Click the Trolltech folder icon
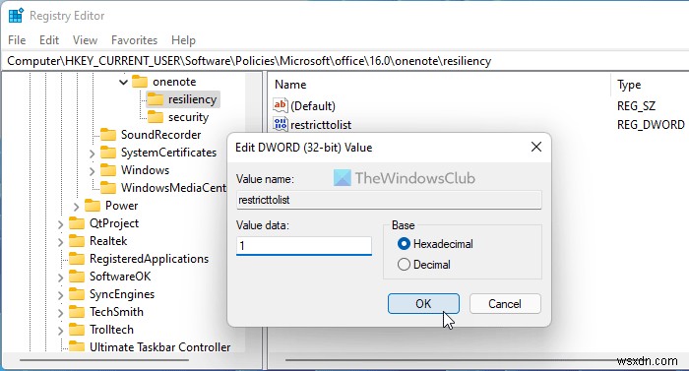This screenshot has height=371, width=689. coord(77,330)
